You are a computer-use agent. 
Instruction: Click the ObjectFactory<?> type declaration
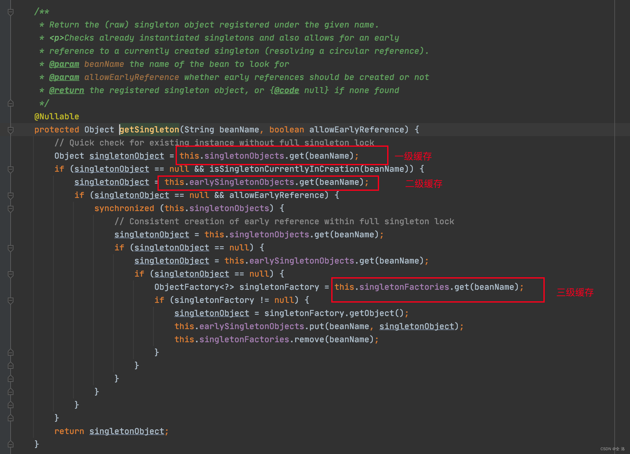[x=194, y=287]
